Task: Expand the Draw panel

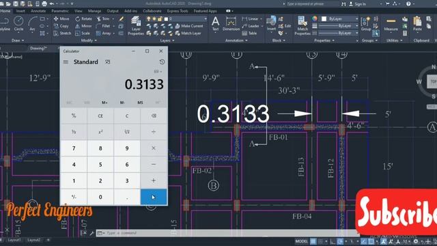Action: (18, 40)
